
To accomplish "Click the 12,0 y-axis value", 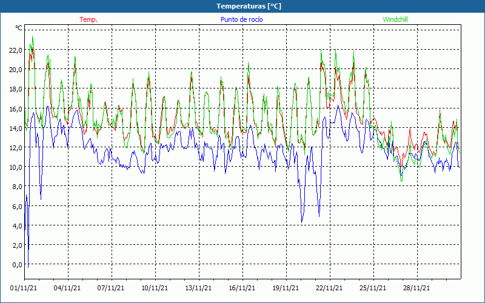I will (x=16, y=147).
